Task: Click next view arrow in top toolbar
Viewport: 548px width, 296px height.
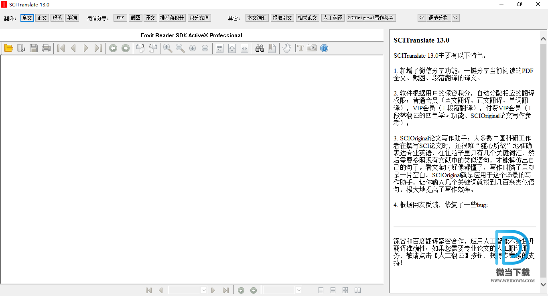Action: point(126,48)
